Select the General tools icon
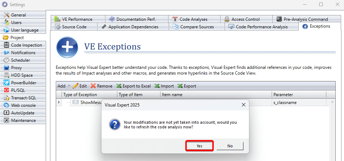The height and width of the screenshot is (161, 344). point(7,15)
